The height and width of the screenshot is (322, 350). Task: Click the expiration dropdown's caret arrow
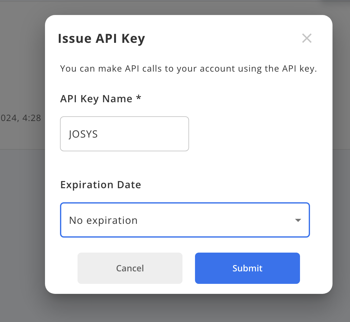coord(298,220)
